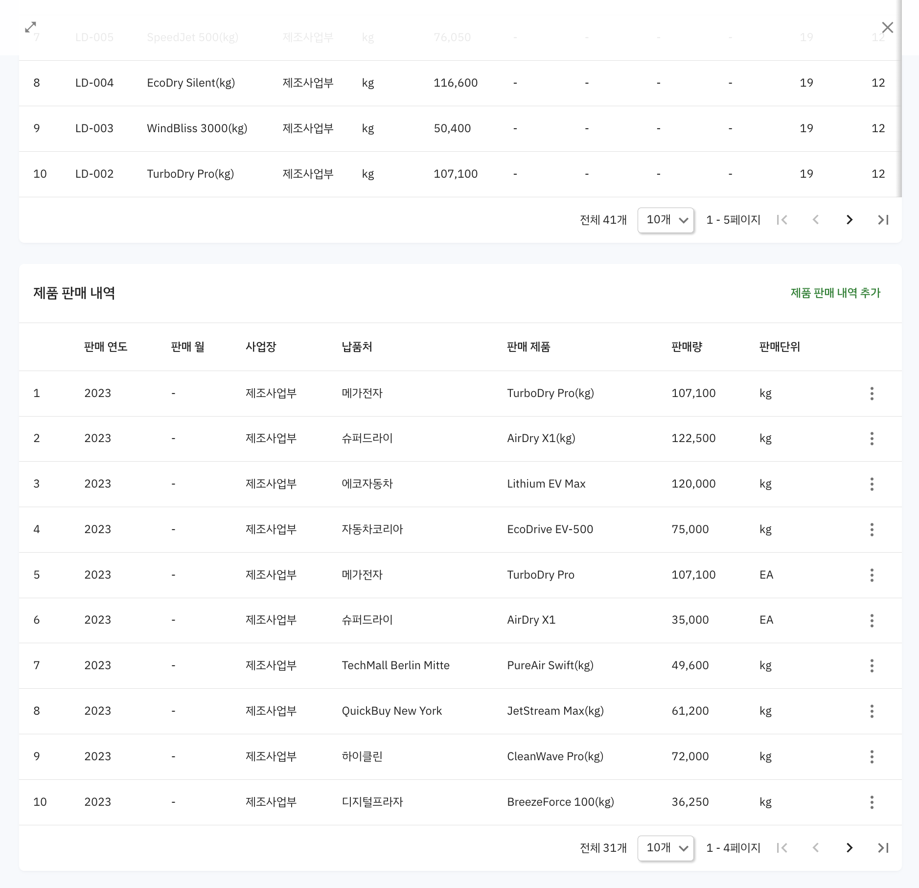
Task: Click the 49,600 sales quantity cell
Action: click(690, 665)
